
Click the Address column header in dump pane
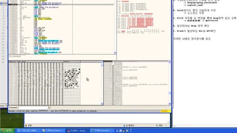(x=13, y=62)
